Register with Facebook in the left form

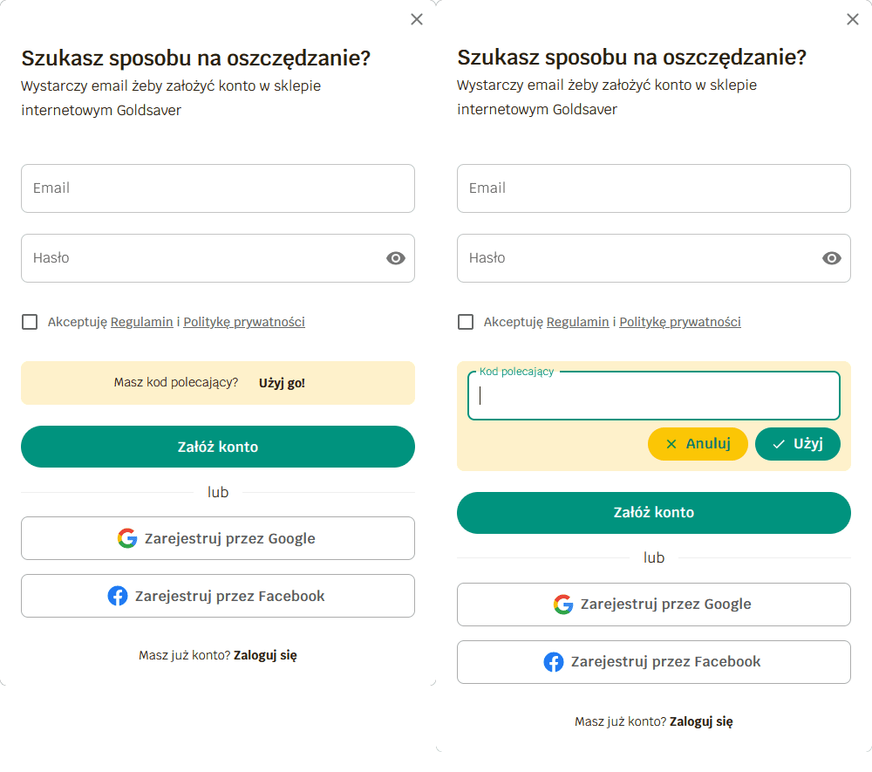pyautogui.click(x=218, y=597)
